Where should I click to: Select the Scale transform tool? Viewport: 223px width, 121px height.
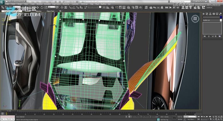click(x=46, y=7)
